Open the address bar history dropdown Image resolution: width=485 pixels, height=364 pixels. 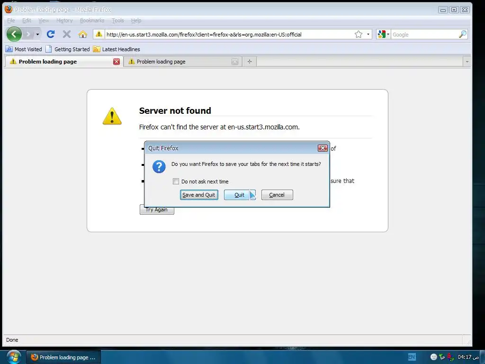click(368, 34)
